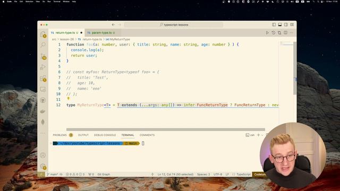Open the Customize Layout icon
The height and width of the screenshot is (191, 340).
point(292,25)
